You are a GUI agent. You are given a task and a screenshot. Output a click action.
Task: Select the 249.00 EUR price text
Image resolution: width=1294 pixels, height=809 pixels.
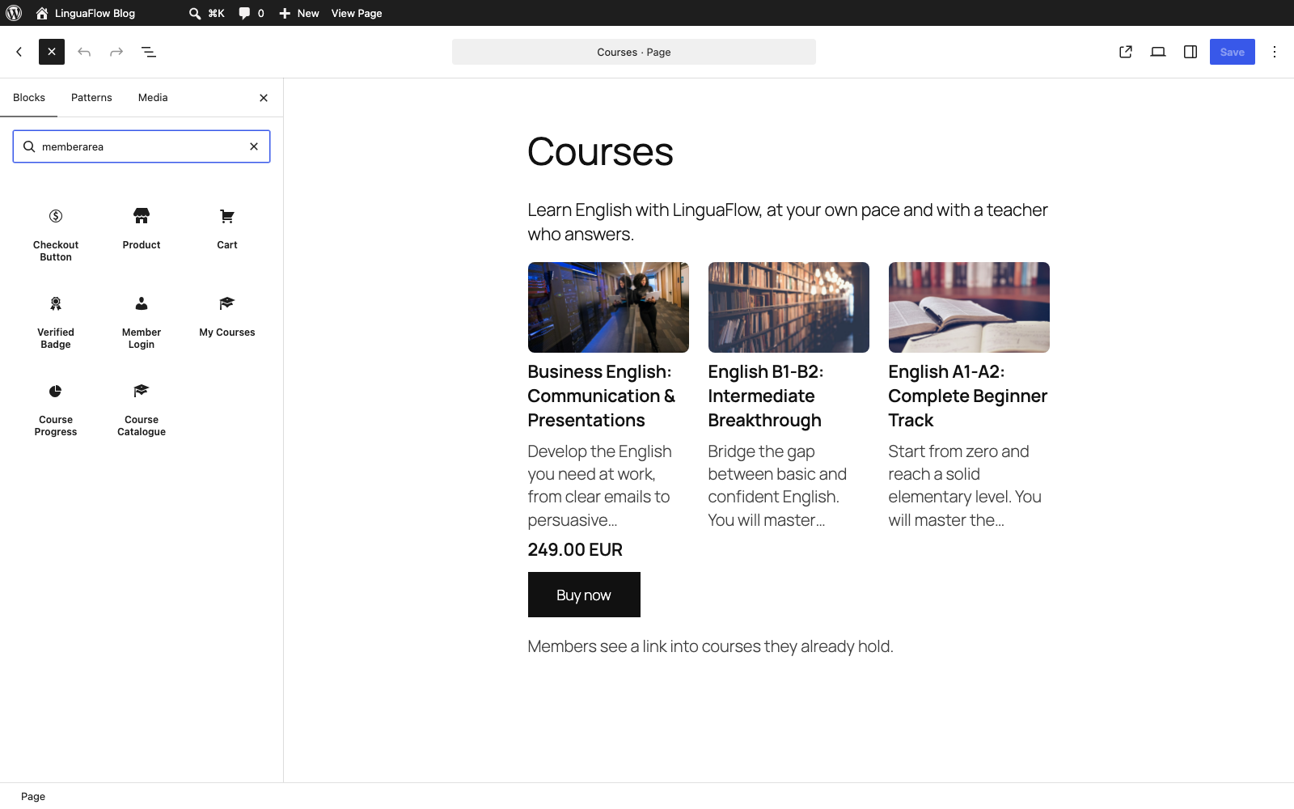(x=575, y=549)
